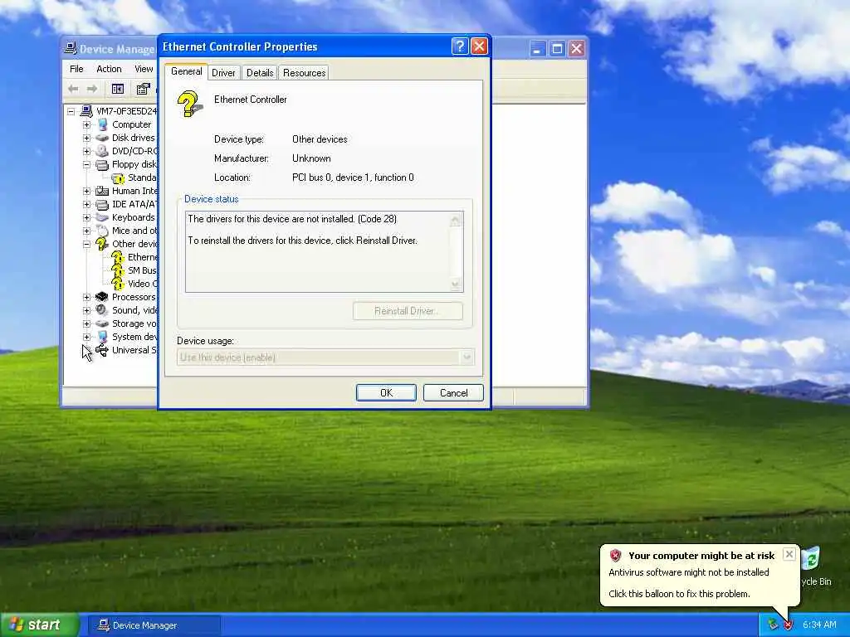Select the VM7-0F3E5D24 root computer node
850x637 pixels.
tap(126, 111)
